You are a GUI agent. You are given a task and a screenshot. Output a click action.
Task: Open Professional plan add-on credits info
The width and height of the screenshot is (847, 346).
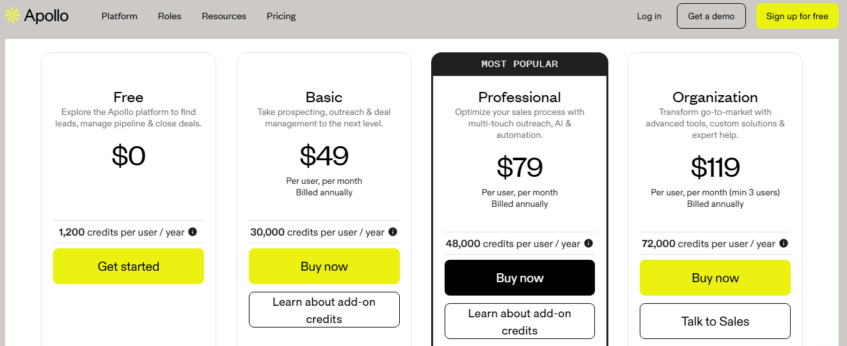(519, 321)
